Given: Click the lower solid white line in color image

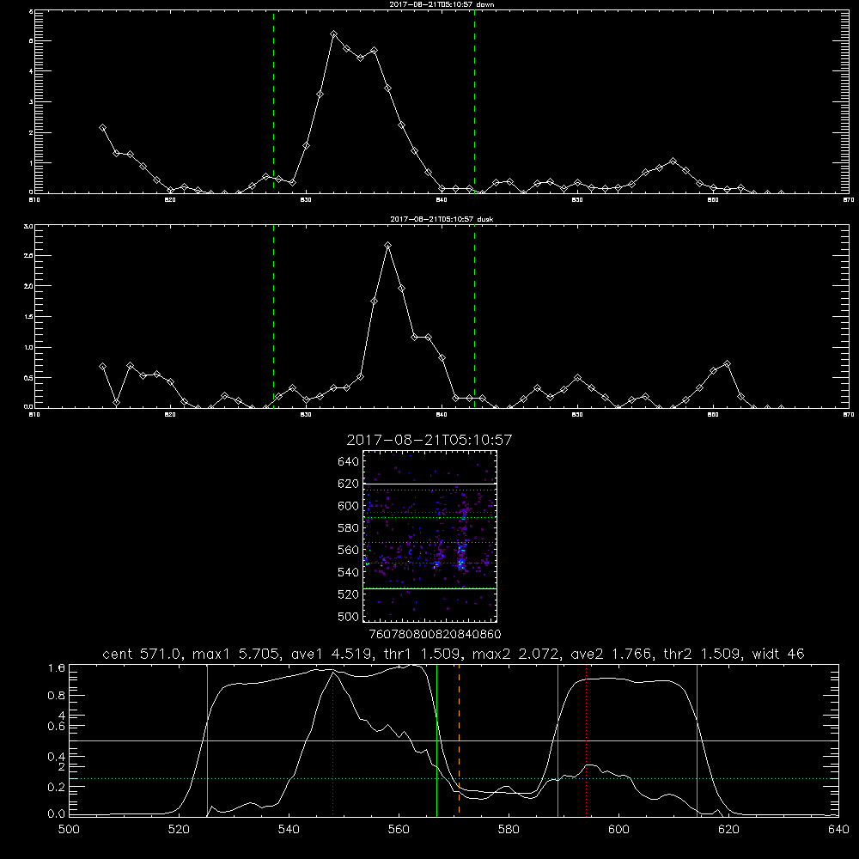Looking at the screenshot, I should point(430,588).
